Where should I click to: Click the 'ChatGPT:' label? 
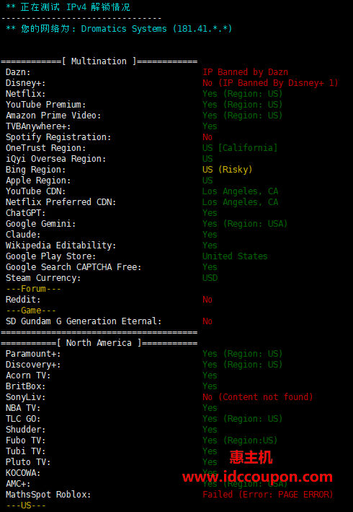(26, 213)
